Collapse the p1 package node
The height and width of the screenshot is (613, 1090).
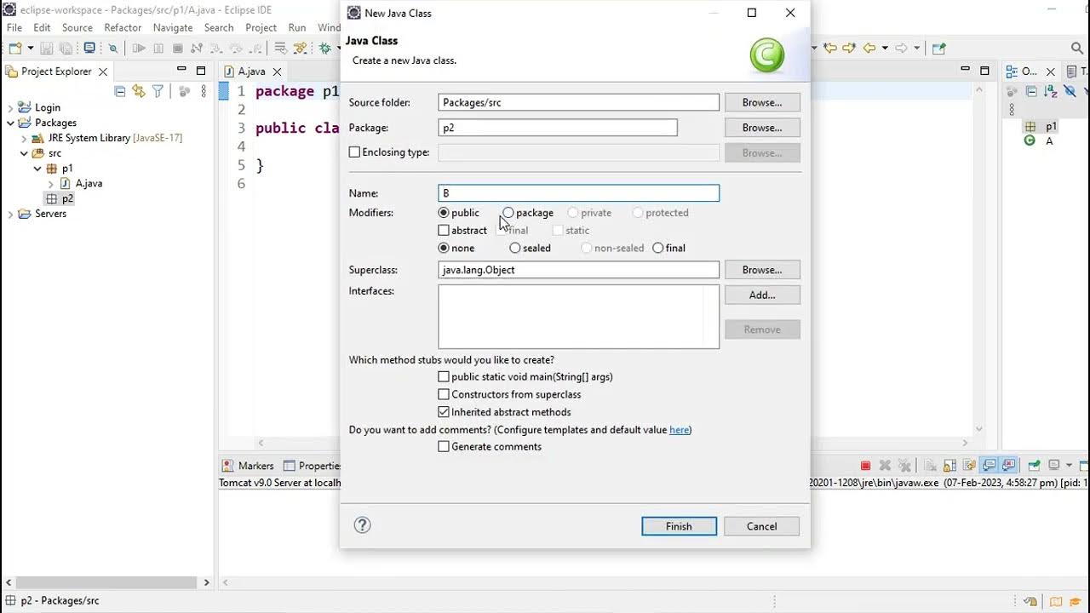[37, 169]
